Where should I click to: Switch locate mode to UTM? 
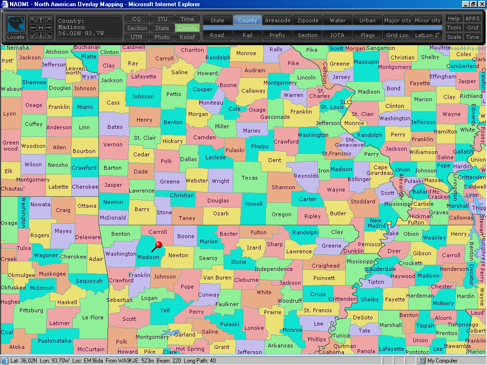click(x=136, y=37)
